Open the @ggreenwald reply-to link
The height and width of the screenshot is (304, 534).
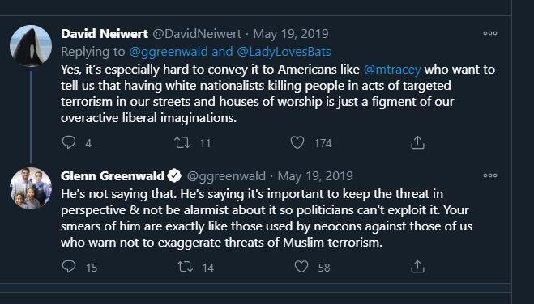pos(169,52)
